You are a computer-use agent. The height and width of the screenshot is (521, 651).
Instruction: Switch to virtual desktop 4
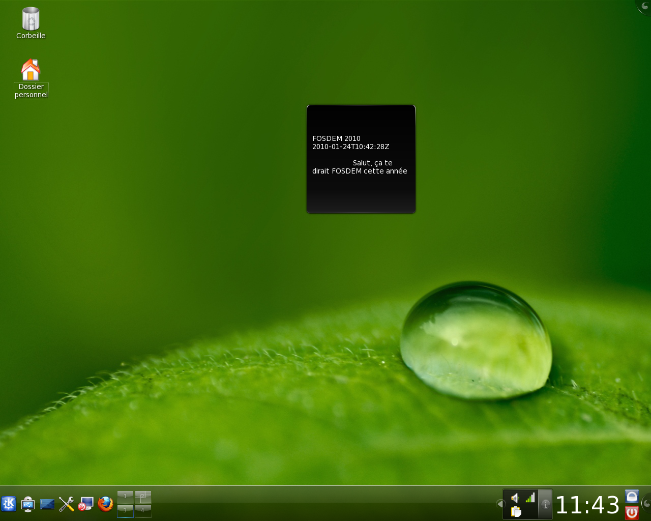point(143,511)
